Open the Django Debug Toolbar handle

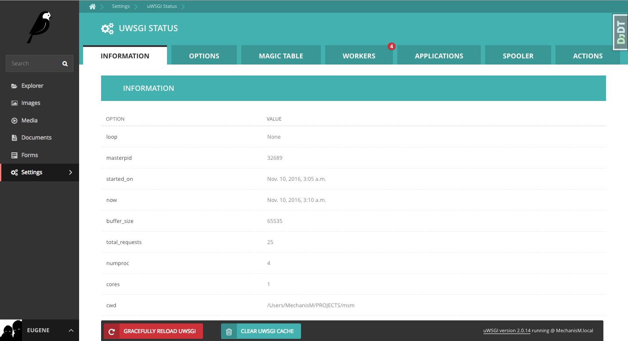click(x=621, y=32)
